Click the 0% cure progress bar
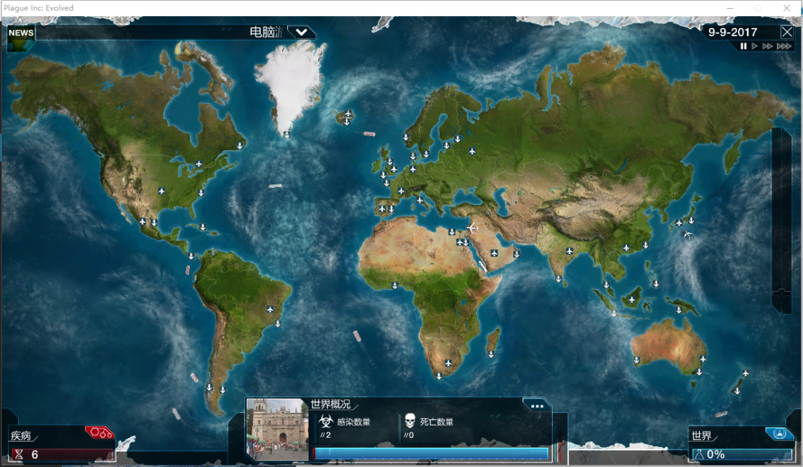This screenshot has width=803, height=467. click(x=743, y=454)
